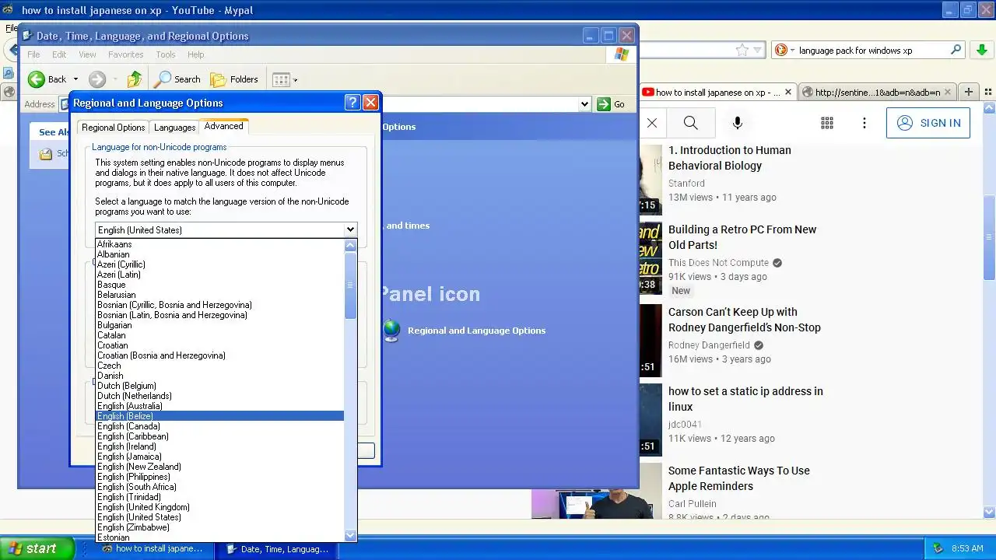996x560 pixels.
Task: Expand the Back button history arrow
Action: [x=75, y=79]
